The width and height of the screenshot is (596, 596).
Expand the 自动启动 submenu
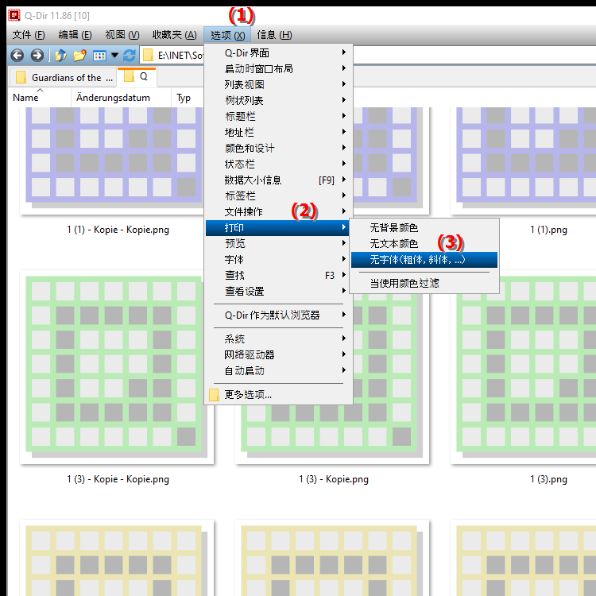[x=279, y=370]
